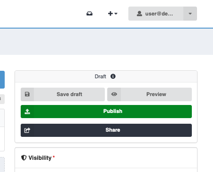Open the inbox tray icon

pos(89,14)
